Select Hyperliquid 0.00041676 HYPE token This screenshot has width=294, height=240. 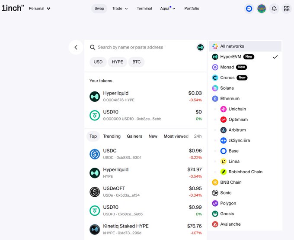coord(146,97)
